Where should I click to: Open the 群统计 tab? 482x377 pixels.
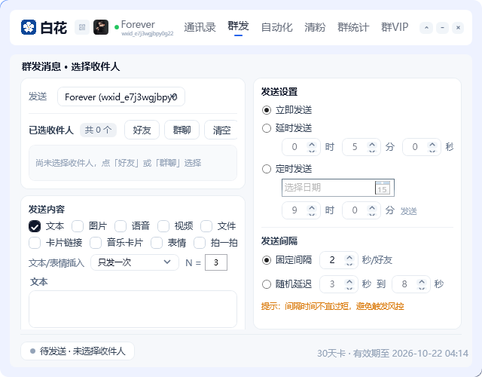353,27
